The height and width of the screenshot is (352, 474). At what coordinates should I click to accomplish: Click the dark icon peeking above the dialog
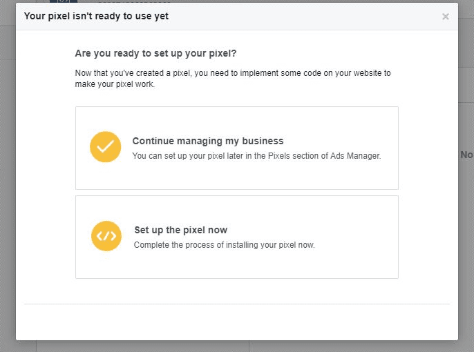(64, 1)
